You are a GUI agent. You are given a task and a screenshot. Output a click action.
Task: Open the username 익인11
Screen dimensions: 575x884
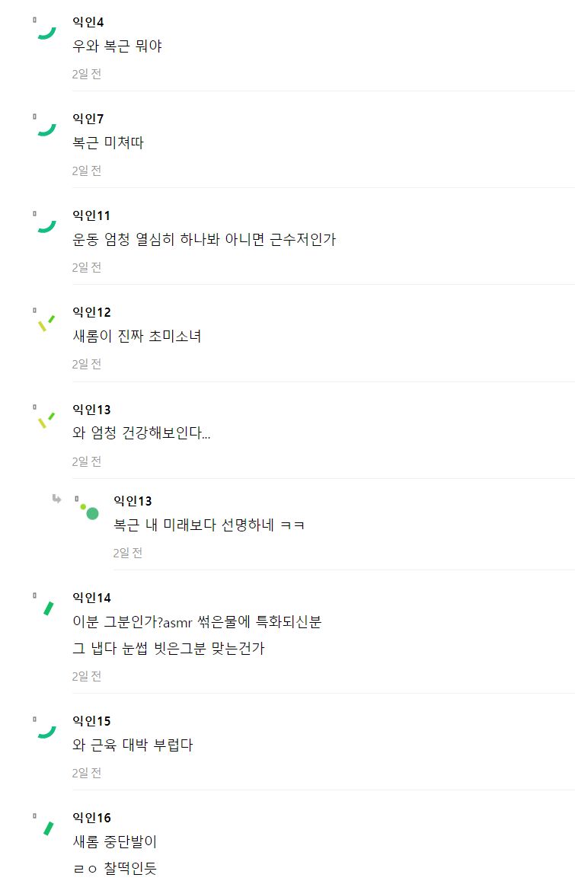pyautogui.click(x=91, y=215)
